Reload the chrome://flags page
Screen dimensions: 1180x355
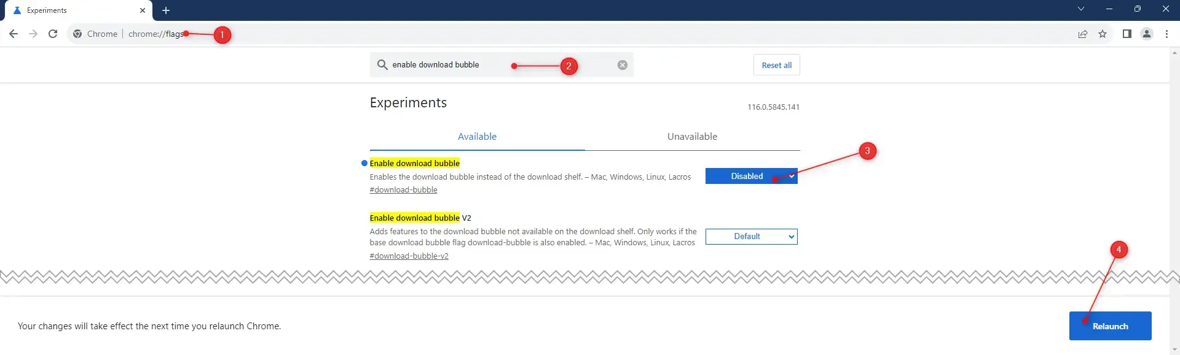[x=53, y=34]
